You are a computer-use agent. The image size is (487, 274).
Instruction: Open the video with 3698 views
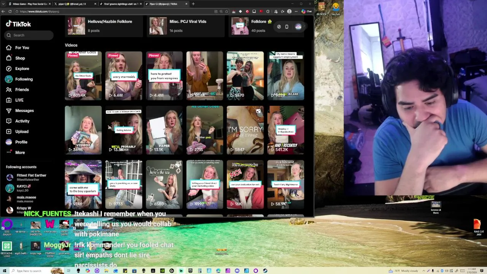click(83, 130)
